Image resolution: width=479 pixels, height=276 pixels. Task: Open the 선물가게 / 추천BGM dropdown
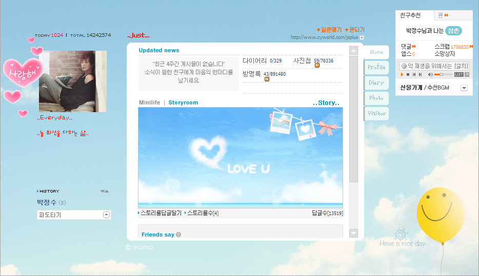pyautogui.click(x=464, y=88)
